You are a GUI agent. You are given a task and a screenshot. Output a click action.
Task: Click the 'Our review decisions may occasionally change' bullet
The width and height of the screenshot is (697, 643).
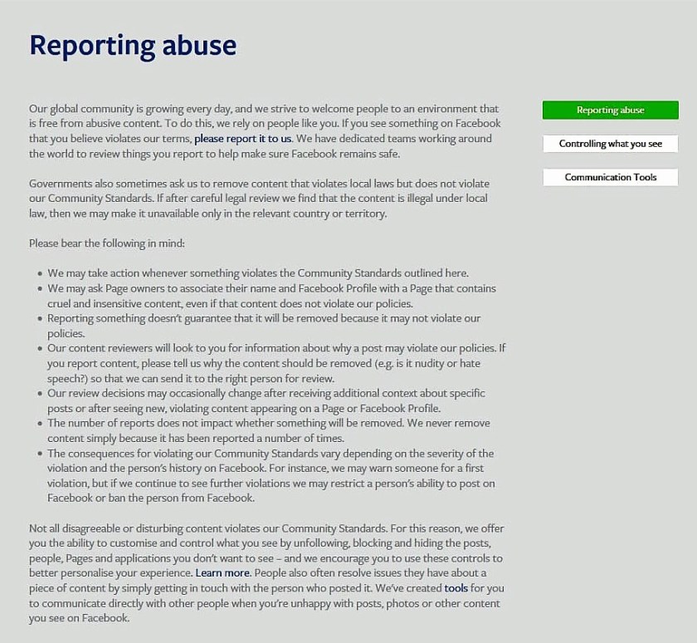pyautogui.click(x=266, y=400)
